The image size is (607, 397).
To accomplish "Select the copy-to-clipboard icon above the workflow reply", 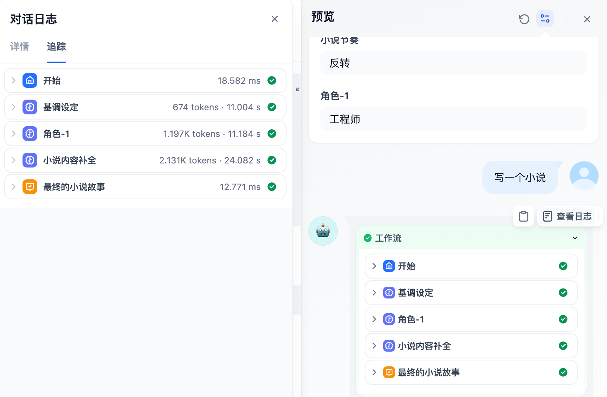I will point(523,216).
